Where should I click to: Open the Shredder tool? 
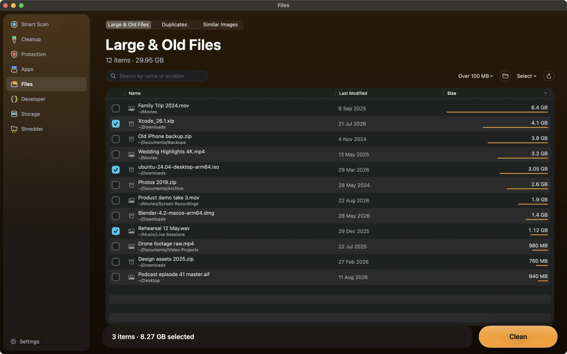pyautogui.click(x=46, y=129)
